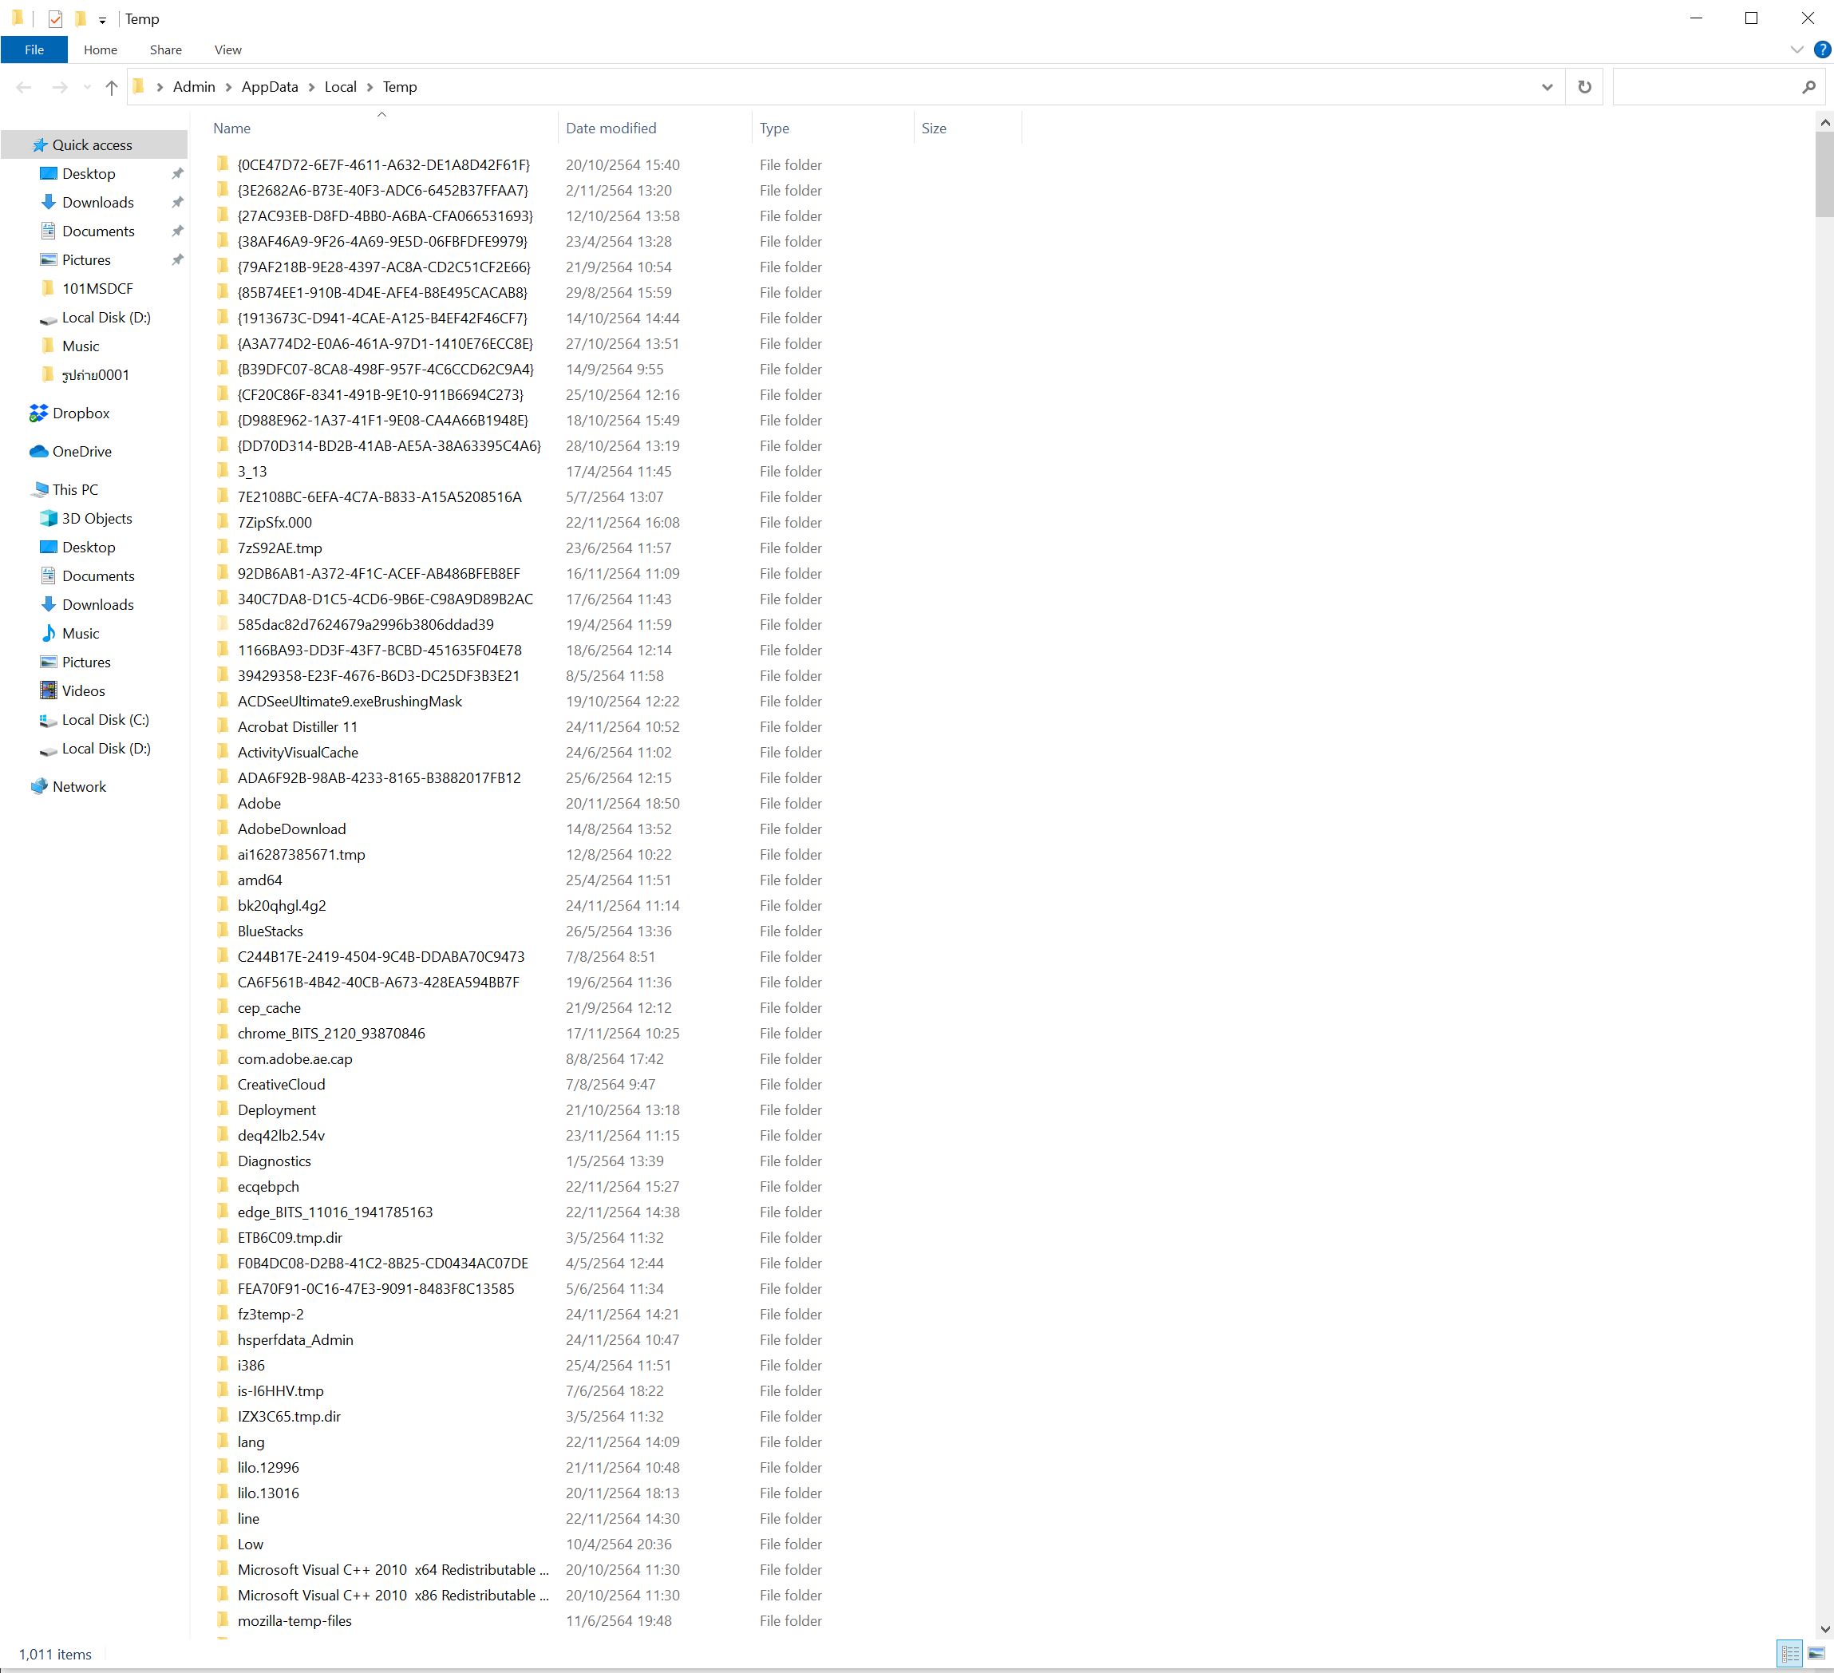Image resolution: width=1834 pixels, height=1673 pixels.
Task: Open OneDrive in navigation pane
Action: click(82, 451)
